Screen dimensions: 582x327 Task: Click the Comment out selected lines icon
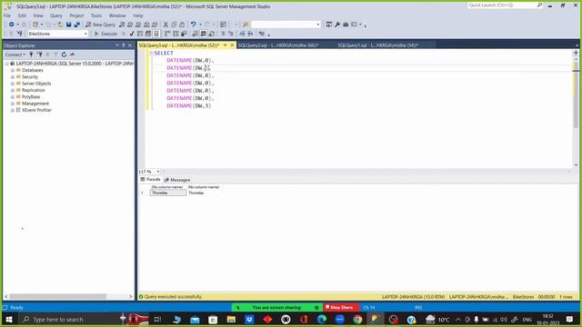point(223,34)
